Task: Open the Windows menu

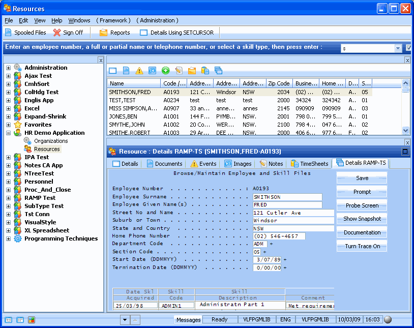Action: pyautogui.click(x=79, y=20)
